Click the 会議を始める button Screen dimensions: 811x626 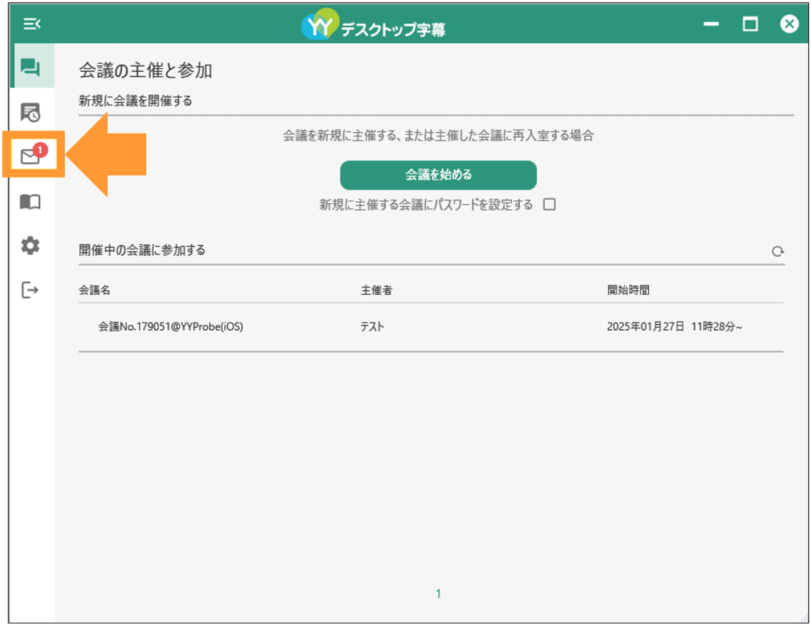coord(438,175)
